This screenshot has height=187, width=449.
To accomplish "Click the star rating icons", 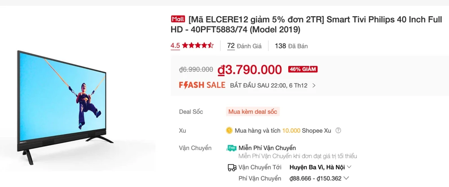I will [x=198, y=45].
